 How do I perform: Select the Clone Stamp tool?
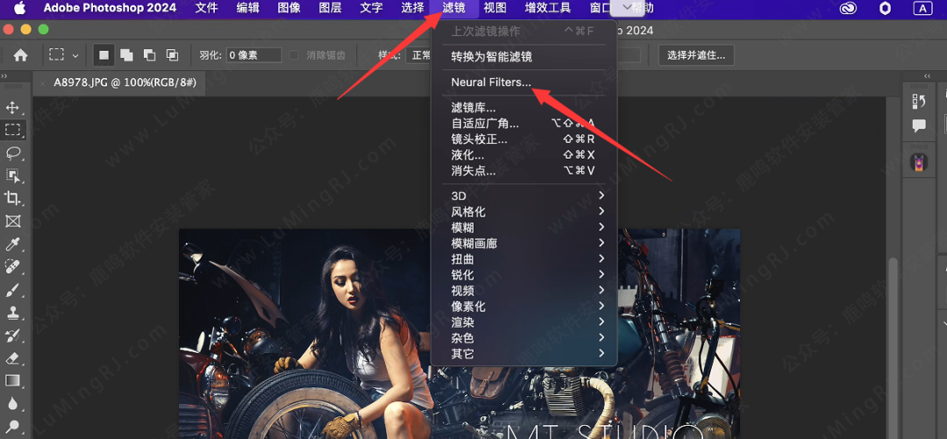[12, 312]
